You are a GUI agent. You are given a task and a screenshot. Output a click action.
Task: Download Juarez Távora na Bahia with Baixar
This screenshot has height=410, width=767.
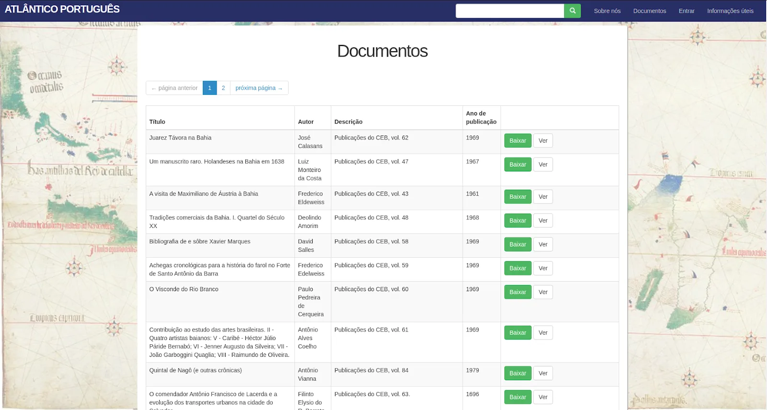tap(518, 141)
